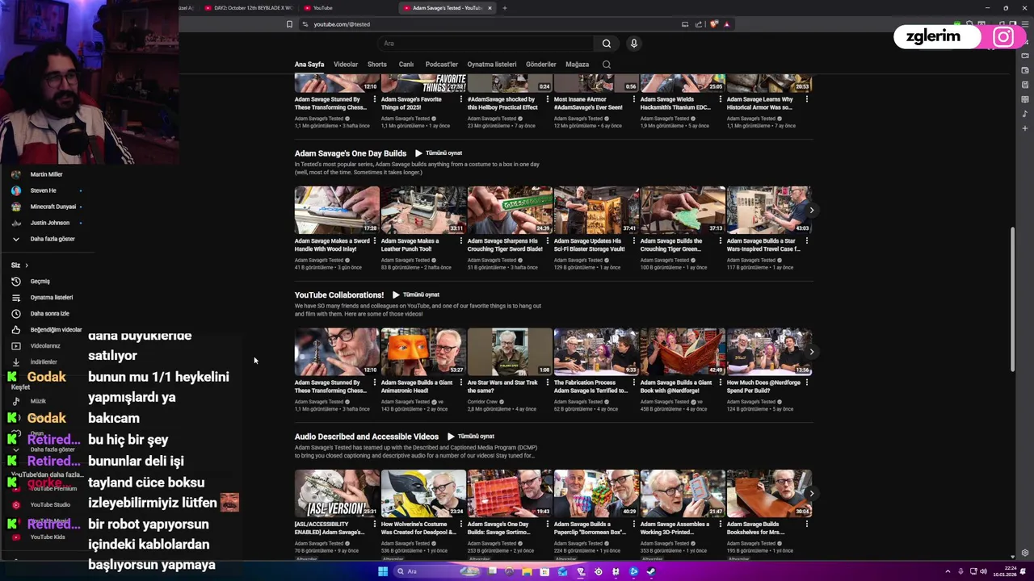Play all in Adam Savage's One Day Builds
Image resolution: width=1034 pixels, height=581 pixels.
pos(439,153)
